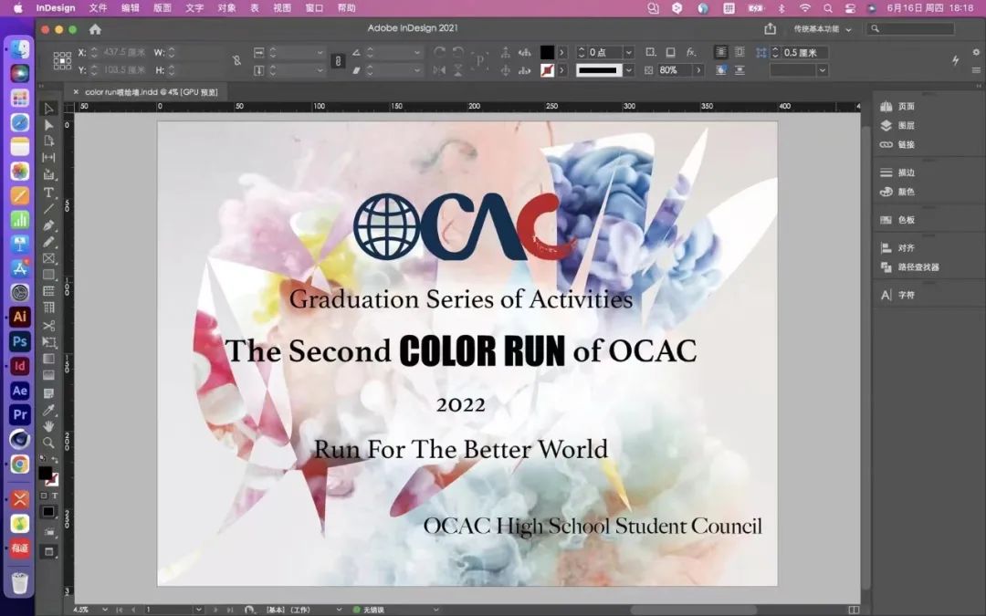Open the page number dropdown

[198, 610]
